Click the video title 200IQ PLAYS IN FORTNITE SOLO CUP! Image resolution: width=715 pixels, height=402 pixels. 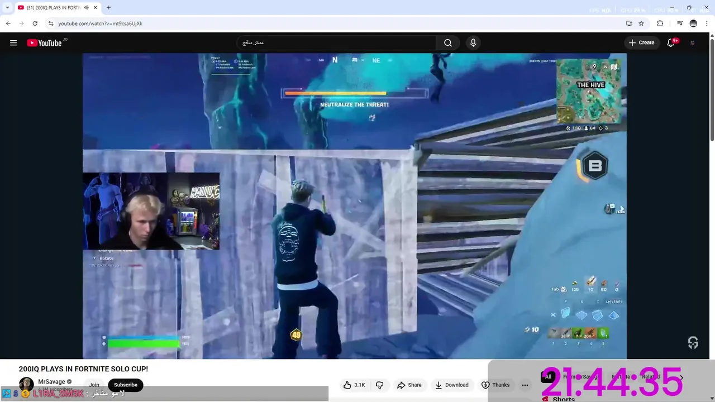tap(83, 369)
